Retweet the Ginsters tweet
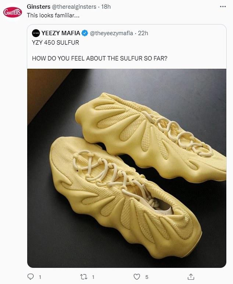The height and width of the screenshot is (284, 233). tap(83, 276)
